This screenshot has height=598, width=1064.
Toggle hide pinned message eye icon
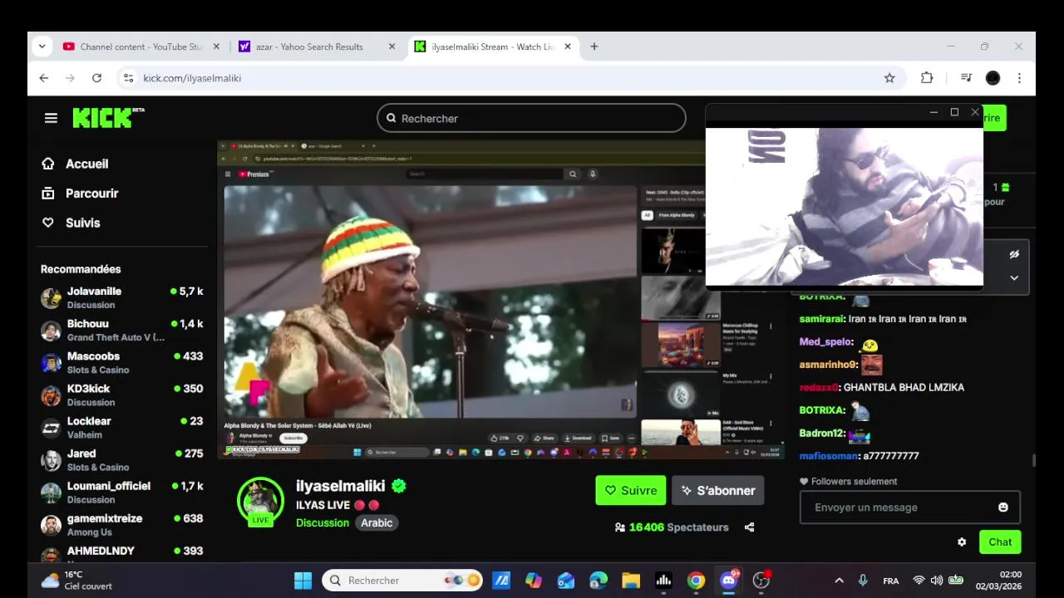point(1014,254)
